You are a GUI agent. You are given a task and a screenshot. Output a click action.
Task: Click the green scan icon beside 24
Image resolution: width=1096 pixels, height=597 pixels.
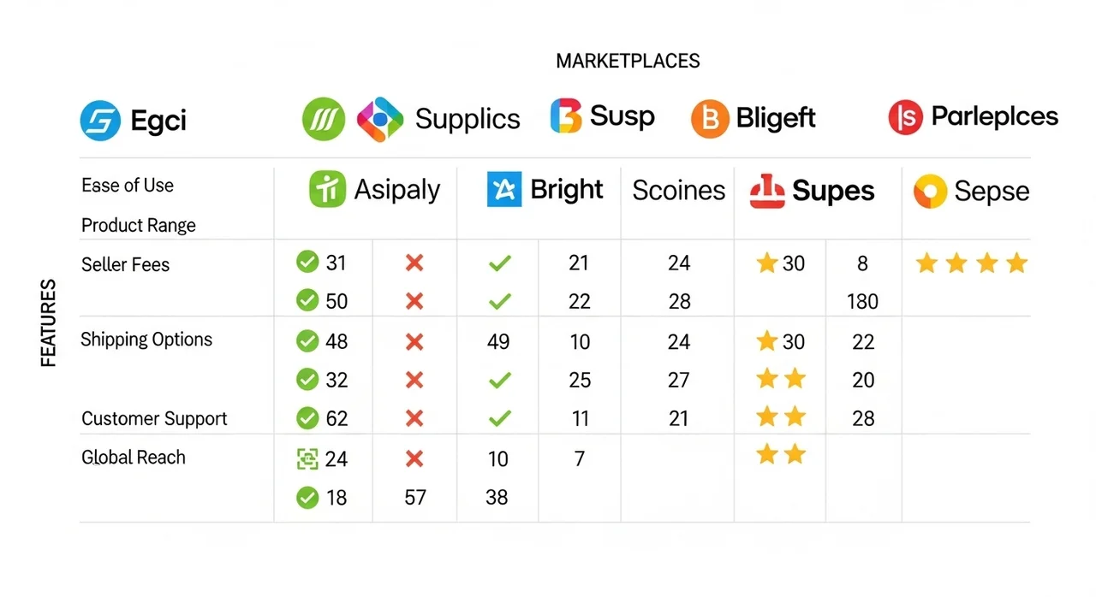pyautogui.click(x=307, y=458)
